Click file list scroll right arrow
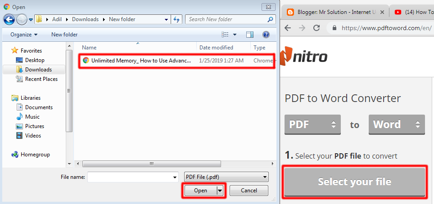This screenshot has width=434, height=204. click(273, 164)
